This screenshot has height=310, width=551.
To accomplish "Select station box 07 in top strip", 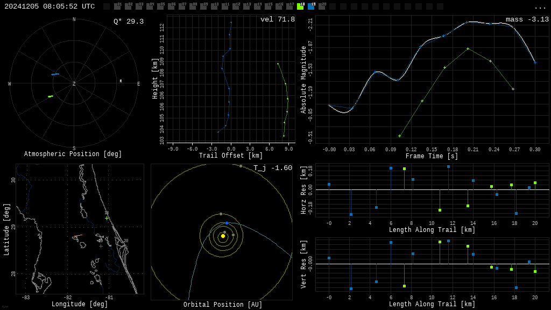I will [x=182, y=6].
